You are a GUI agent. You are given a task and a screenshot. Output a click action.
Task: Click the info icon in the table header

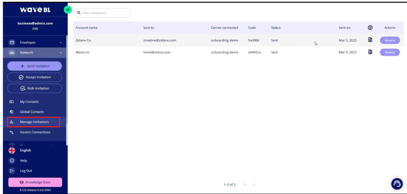click(370, 28)
